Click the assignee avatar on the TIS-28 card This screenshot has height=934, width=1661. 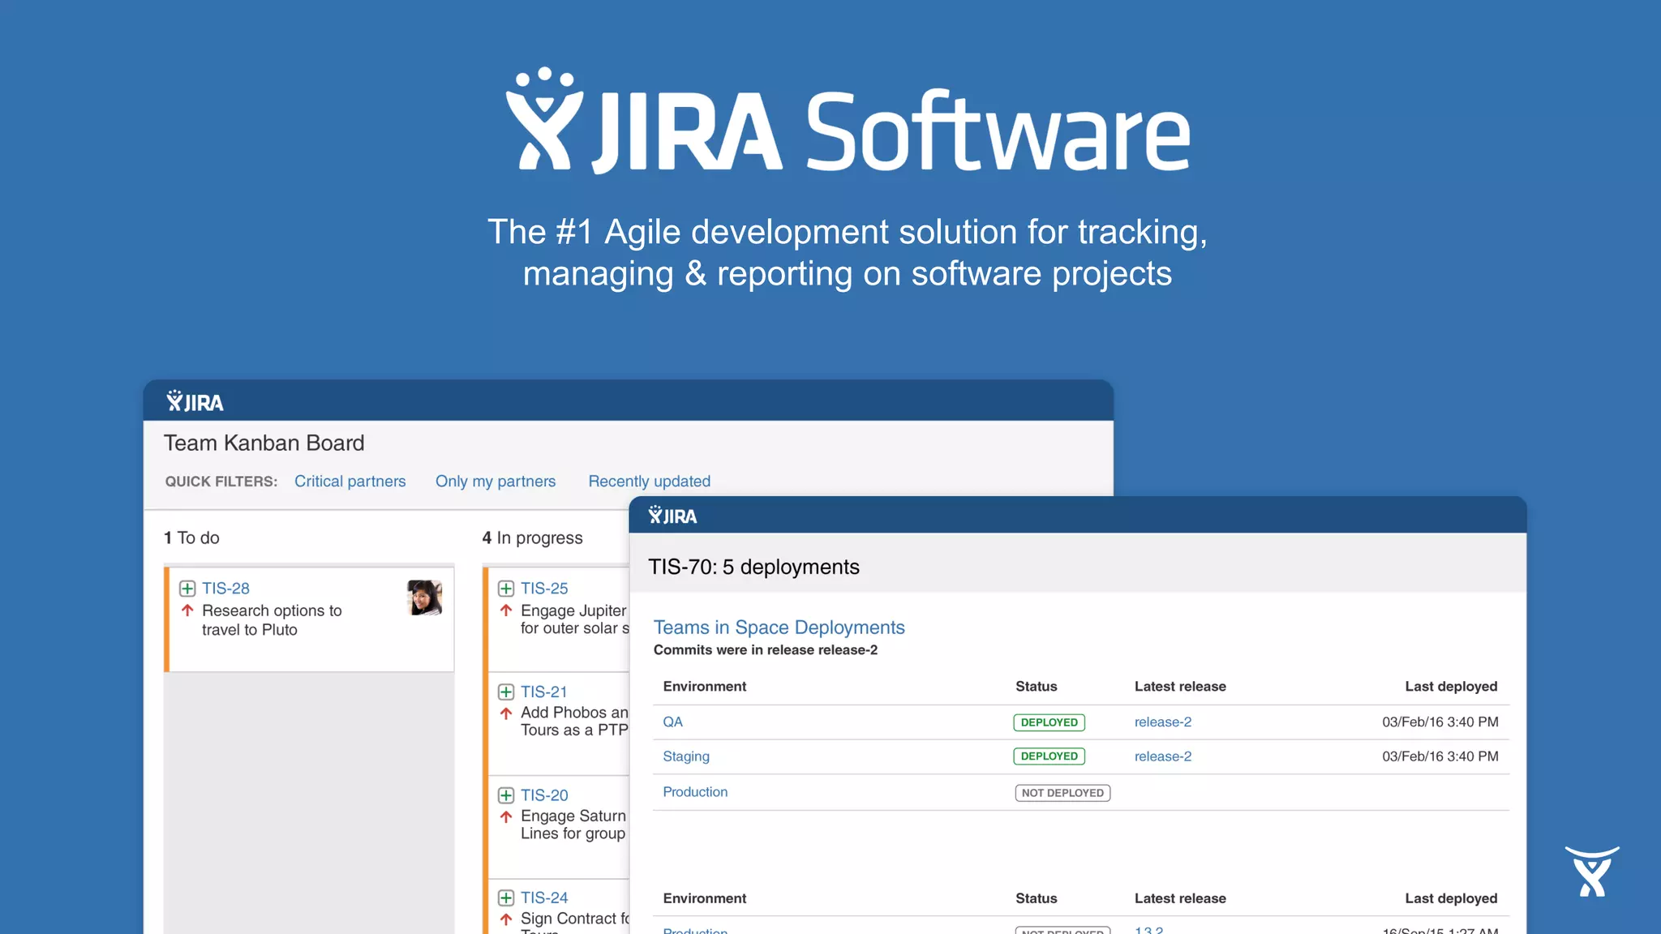[425, 598]
